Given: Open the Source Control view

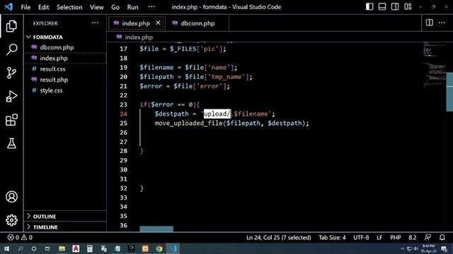Looking at the screenshot, I should (x=11, y=73).
